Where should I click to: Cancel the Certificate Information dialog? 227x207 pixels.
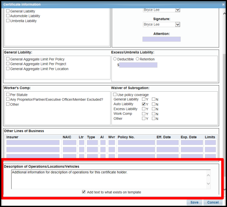(213, 202)
